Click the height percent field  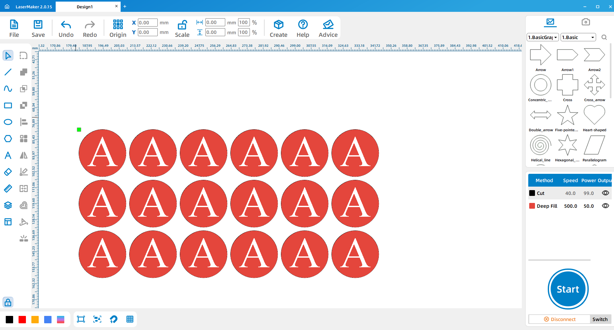tap(244, 32)
